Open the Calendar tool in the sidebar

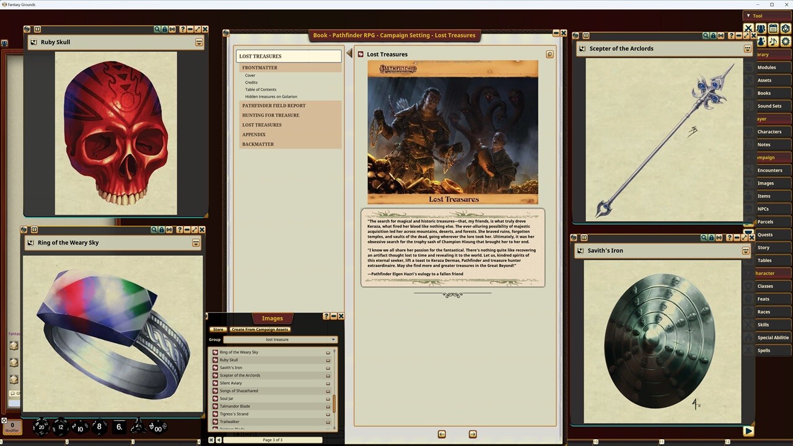pos(773,28)
